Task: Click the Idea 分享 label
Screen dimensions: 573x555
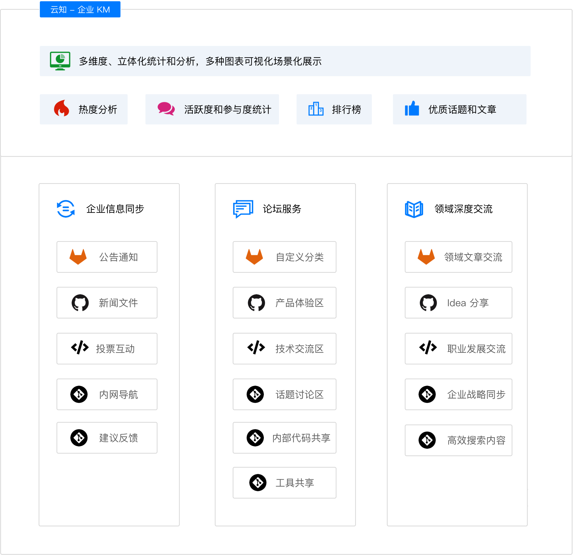Action: click(468, 303)
